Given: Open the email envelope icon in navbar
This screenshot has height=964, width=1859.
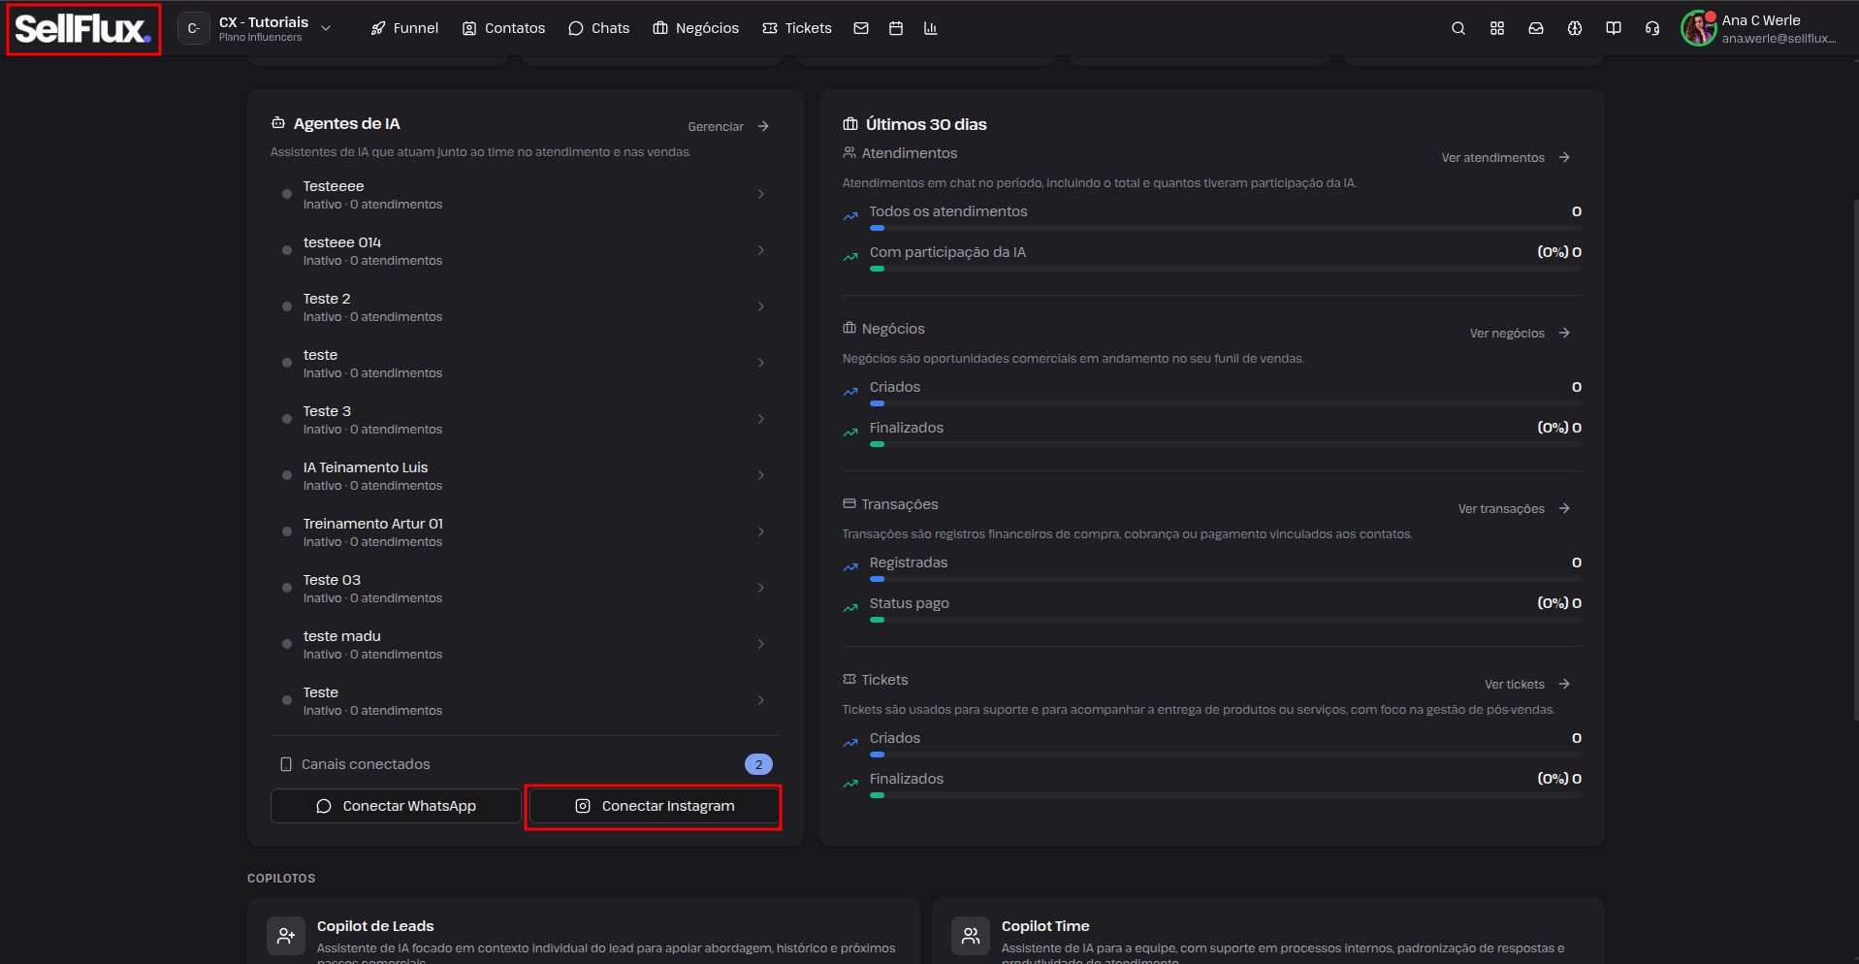Looking at the screenshot, I should 861,29.
